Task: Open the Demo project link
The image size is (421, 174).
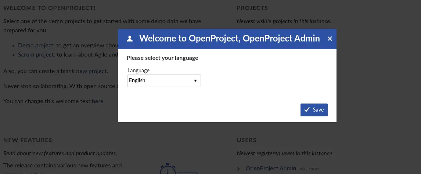Action: pyautogui.click(x=35, y=45)
